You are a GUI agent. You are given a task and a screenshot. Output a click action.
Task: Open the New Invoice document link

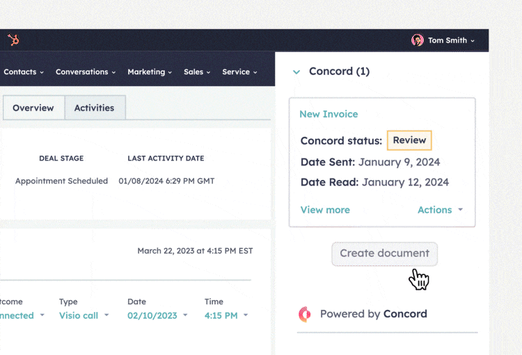[x=329, y=114]
